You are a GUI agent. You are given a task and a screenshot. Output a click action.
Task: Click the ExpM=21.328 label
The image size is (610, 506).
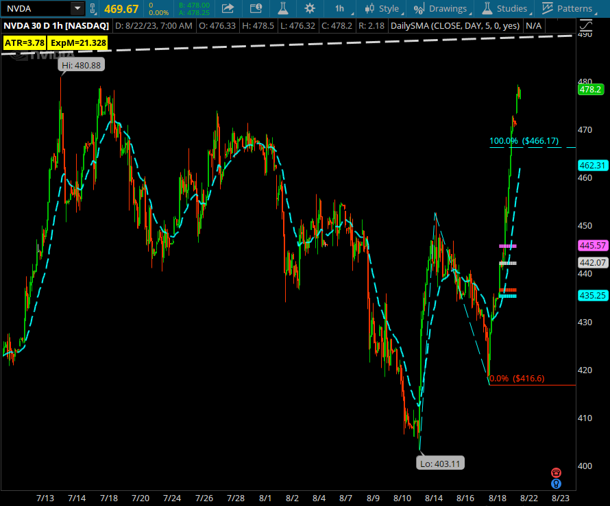tap(78, 42)
